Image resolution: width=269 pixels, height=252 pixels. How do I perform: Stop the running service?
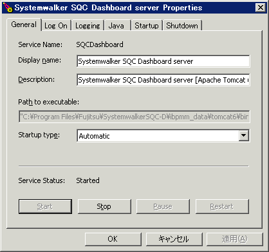coord(104,206)
